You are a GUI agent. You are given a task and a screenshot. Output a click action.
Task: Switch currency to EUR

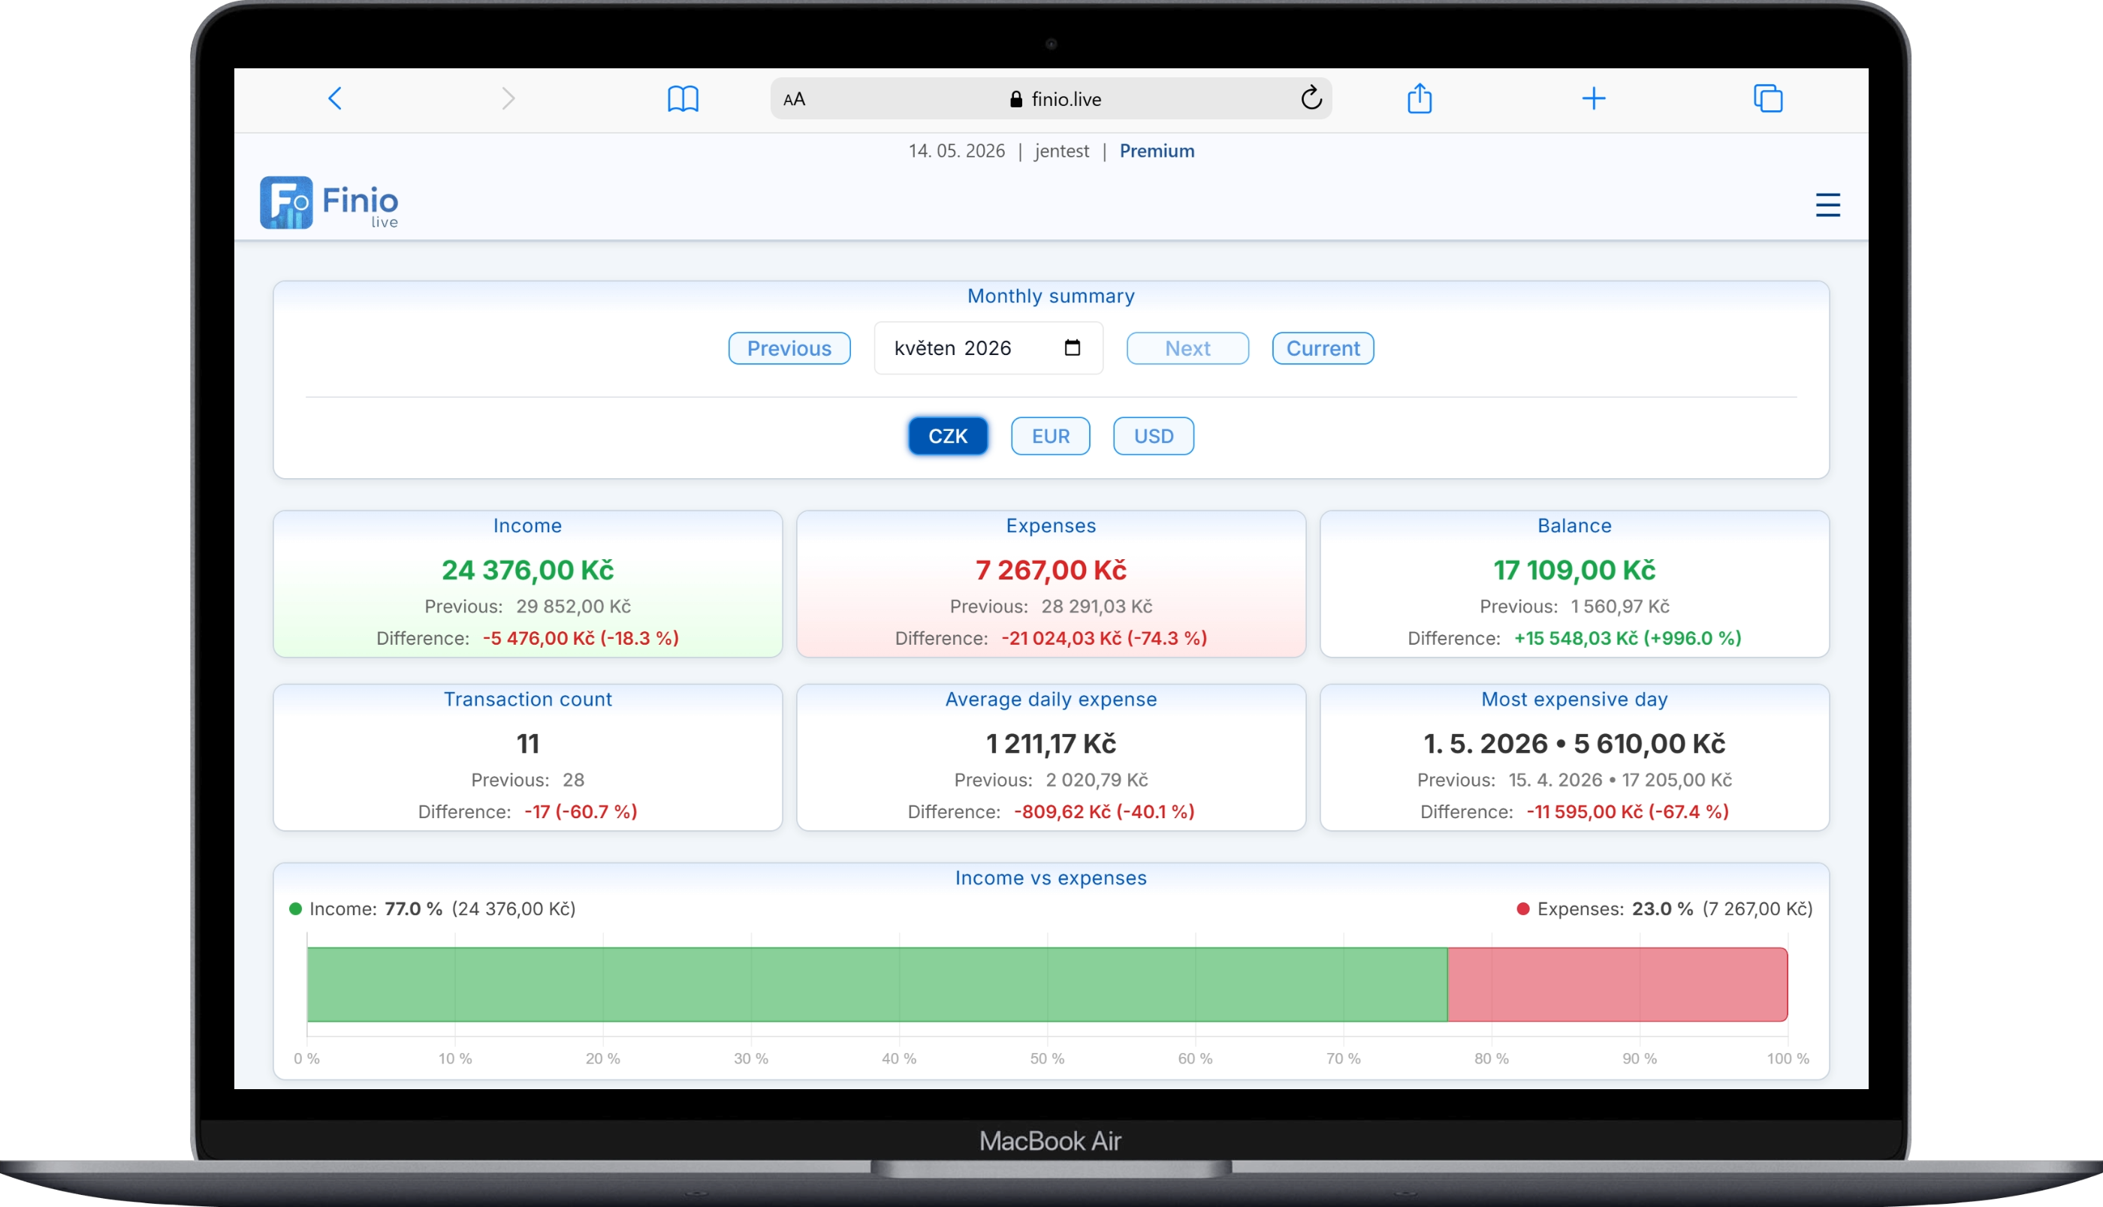[1050, 436]
